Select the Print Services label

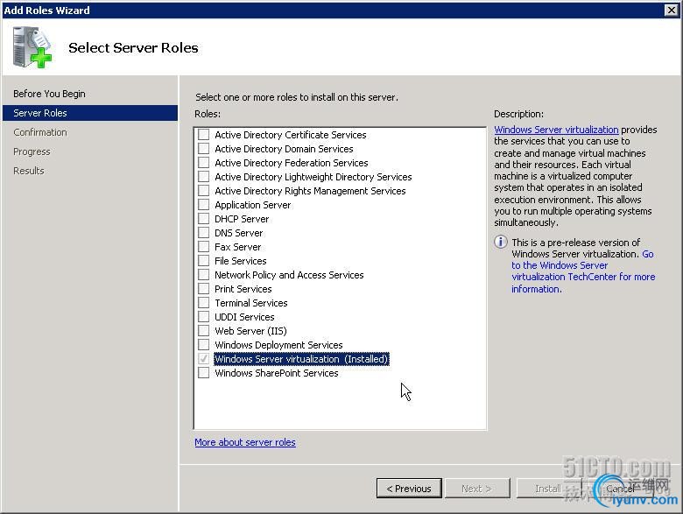pyautogui.click(x=243, y=289)
